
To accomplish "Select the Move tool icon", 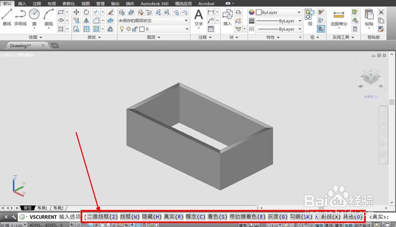I will pyautogui.click(x=76, y=12).
